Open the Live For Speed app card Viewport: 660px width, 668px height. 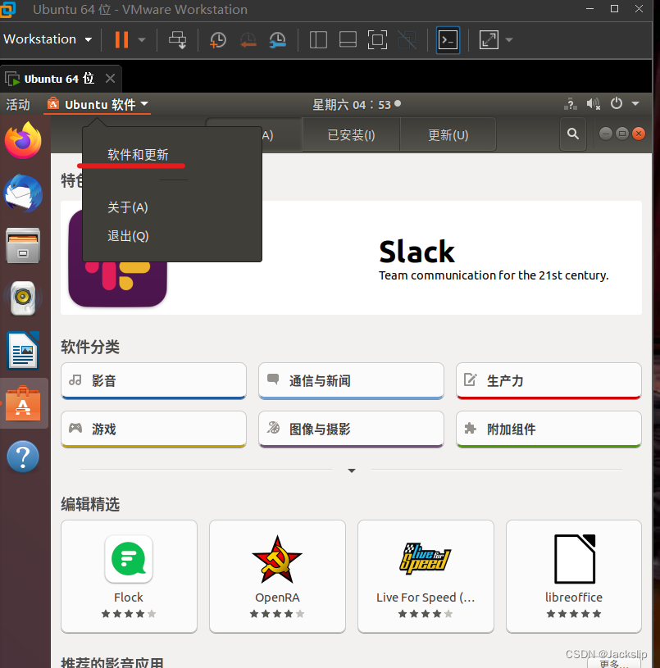(426, 576)
